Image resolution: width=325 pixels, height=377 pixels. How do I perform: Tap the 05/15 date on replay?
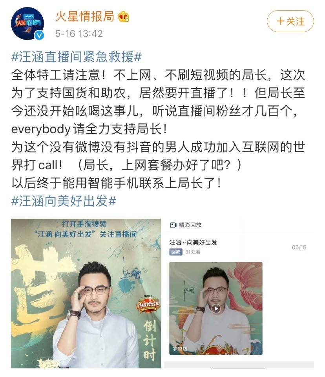299,247
